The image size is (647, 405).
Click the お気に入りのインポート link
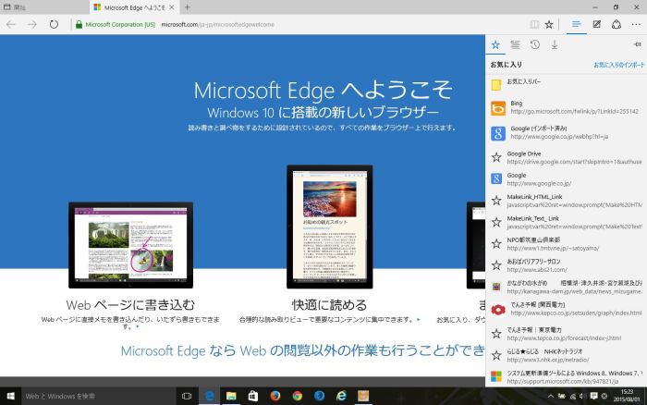[618, 65]
